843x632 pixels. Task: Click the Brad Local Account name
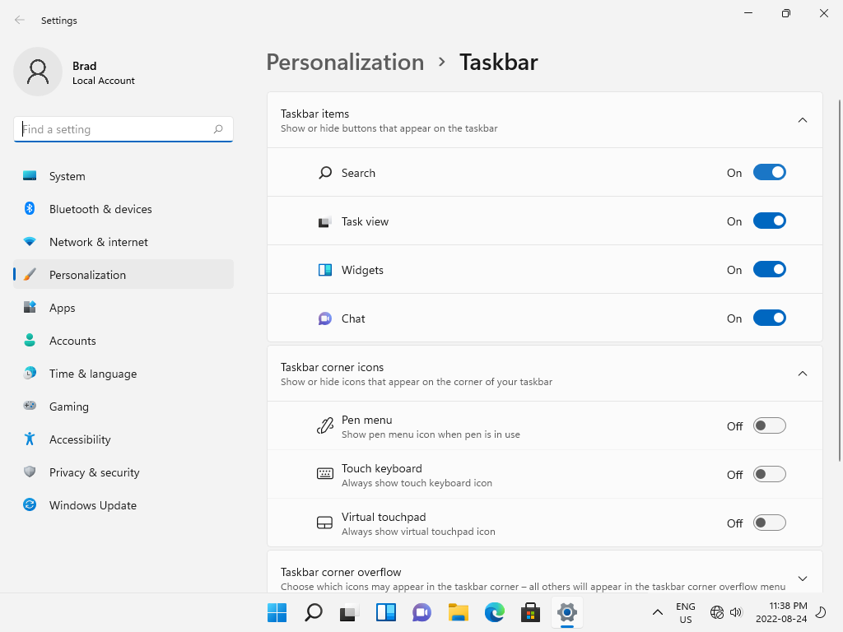103,72
